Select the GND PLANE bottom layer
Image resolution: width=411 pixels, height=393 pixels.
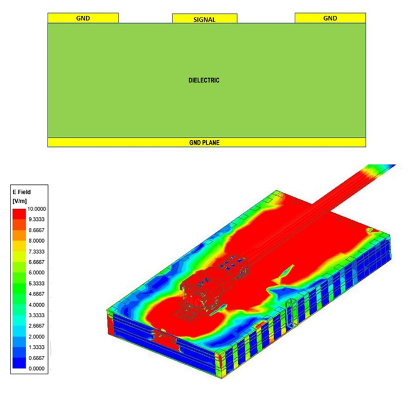(204, 142)
